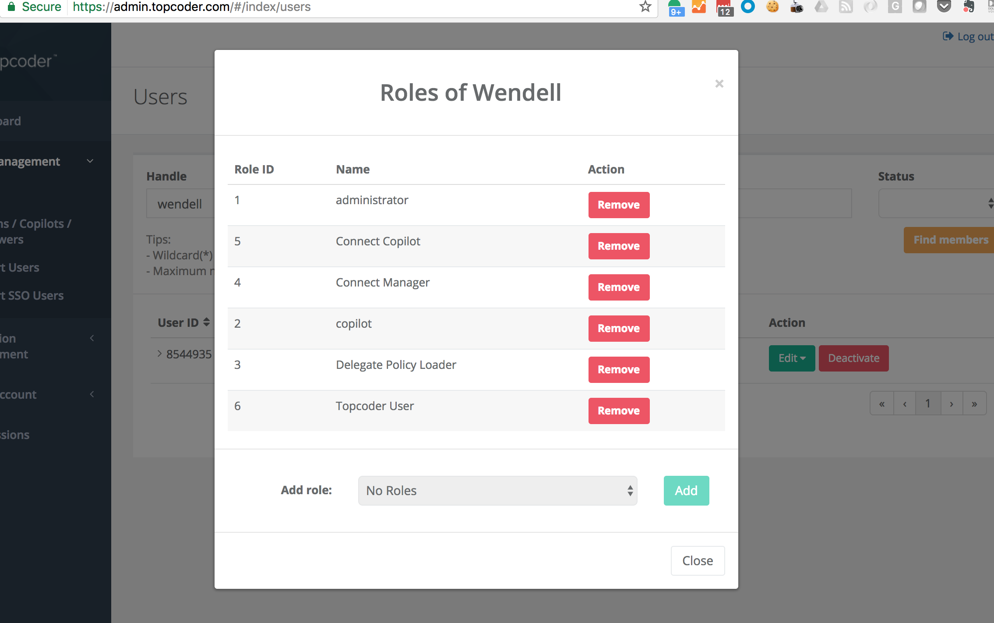Remove the Topcoder User role
This screenshot has height=623, width=994.
point(618,411)
